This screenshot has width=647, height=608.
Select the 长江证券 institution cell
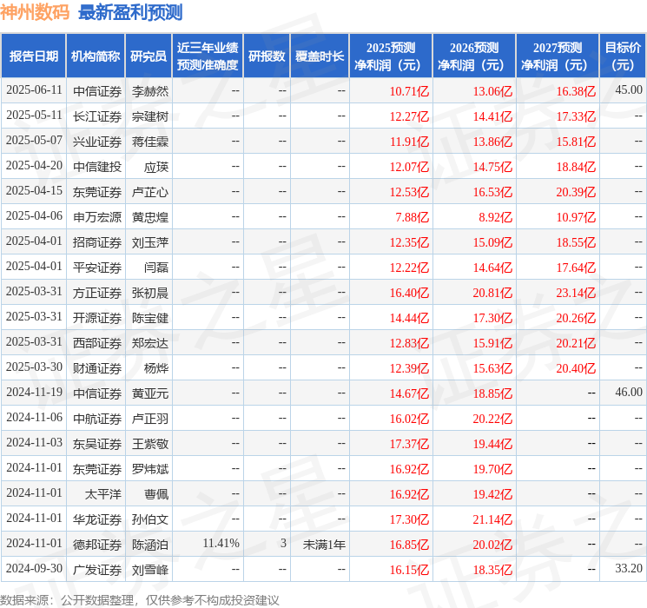click(97, 116)
